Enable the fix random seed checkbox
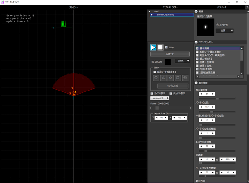The width and height of the screenshot is (249, 183). [x=155, y=72]
